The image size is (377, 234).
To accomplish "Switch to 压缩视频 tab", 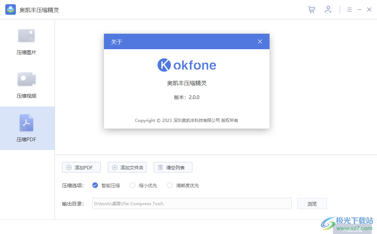I will pyautogui.click(x=26, y=85).
